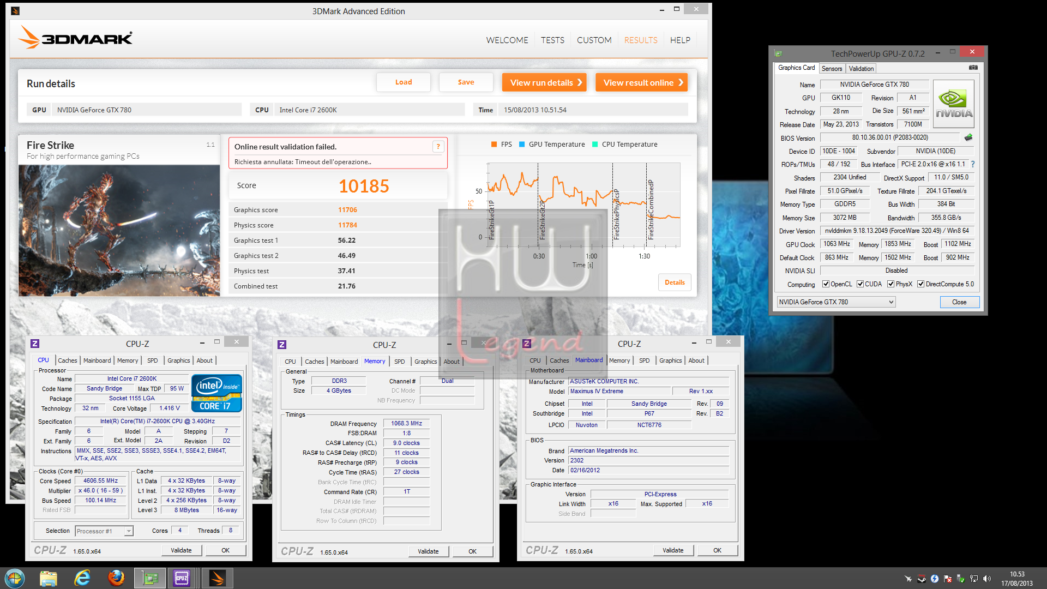This screenshot has width=1047, height=589.
Task: Switch to the Validation tab in GPU-Z
Action: coord(861,69)
